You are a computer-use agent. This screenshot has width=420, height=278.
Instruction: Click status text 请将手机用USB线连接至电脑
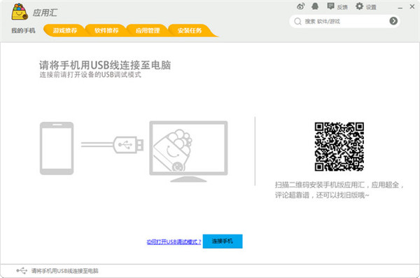(65, 271)
